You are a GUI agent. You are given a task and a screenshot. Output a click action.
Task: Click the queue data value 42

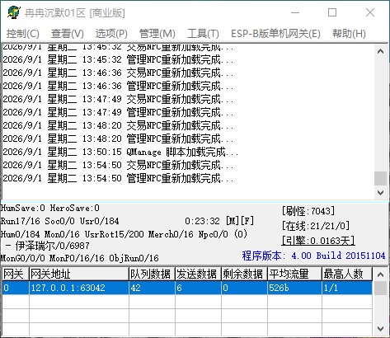[x=152, y=288]
